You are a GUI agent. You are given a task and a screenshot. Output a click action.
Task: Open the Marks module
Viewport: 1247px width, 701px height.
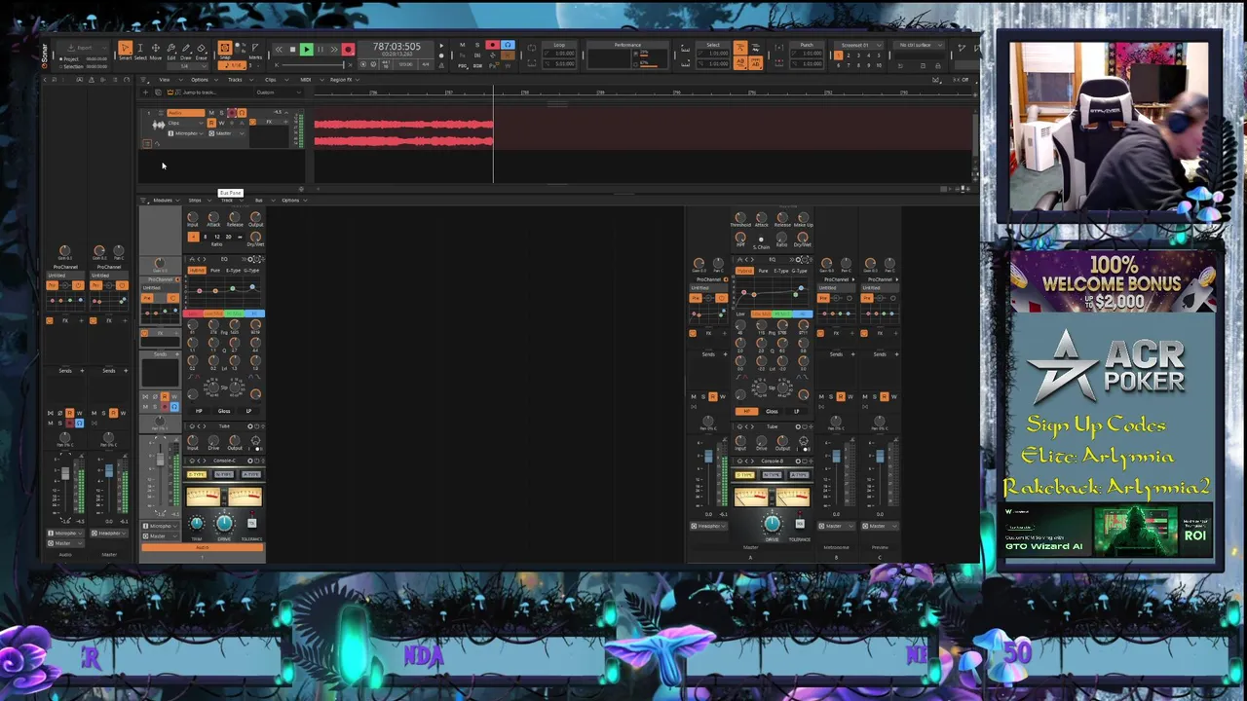click(255, 50)
